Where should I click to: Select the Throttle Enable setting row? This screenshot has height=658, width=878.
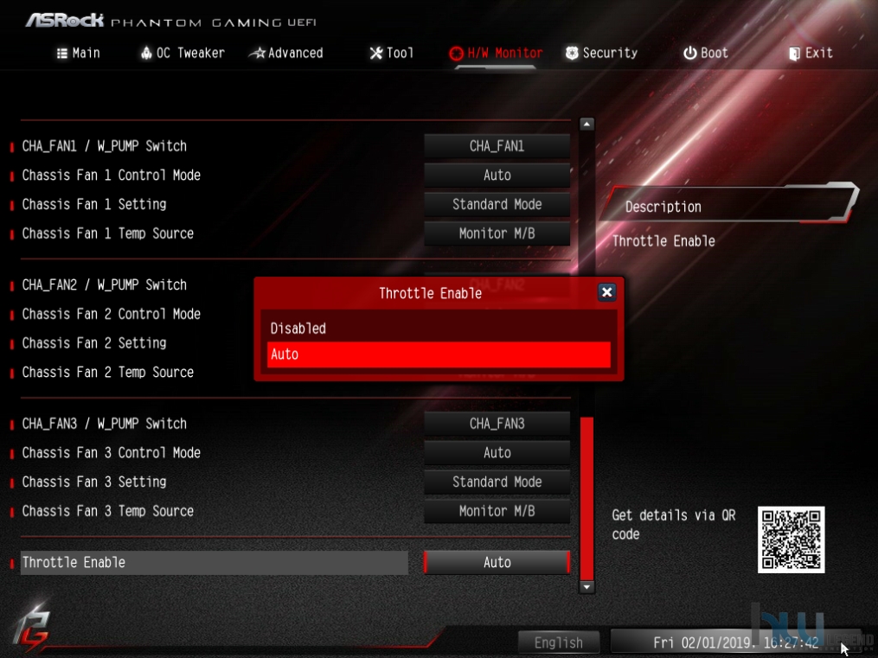click(215, 562)
